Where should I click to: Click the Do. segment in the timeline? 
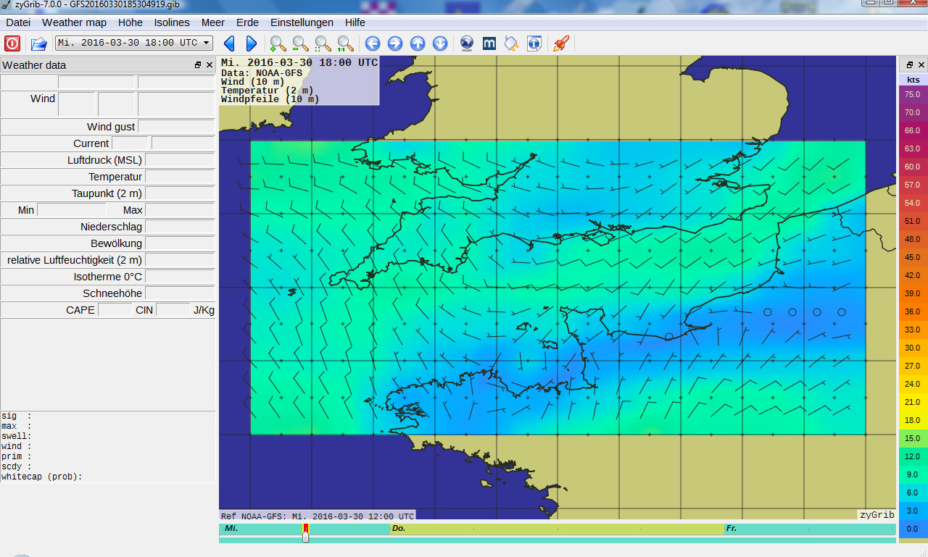557,529
